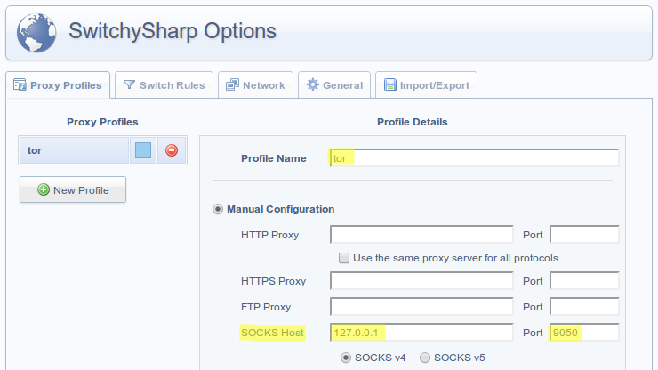Viewport: 658px width, 370px height.
Task: Click the SwitchySharp globe logo
Action: [36, 32]
